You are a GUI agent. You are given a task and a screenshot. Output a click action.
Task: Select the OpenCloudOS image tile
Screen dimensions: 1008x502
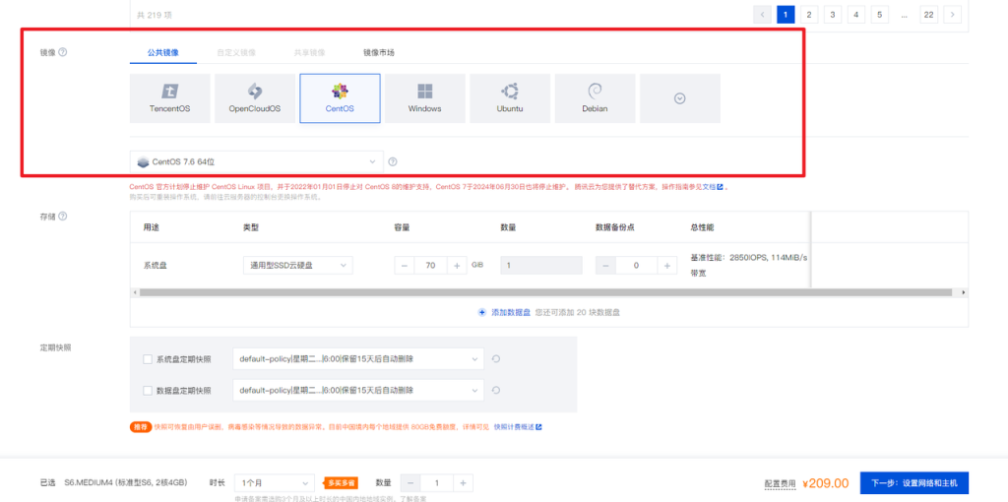255,98
